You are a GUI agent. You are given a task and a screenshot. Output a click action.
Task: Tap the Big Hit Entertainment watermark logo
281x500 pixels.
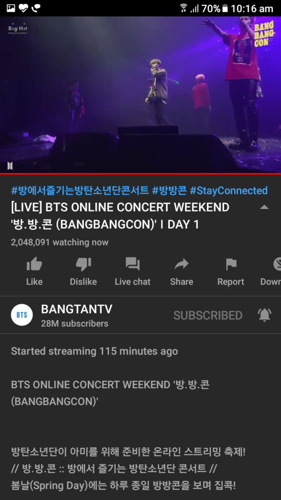[x=18, y=30]
